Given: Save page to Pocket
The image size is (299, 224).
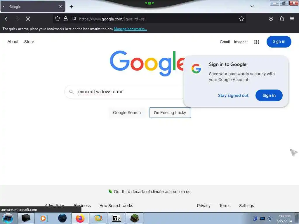Looking at the screenshot, I should (271, 19).
